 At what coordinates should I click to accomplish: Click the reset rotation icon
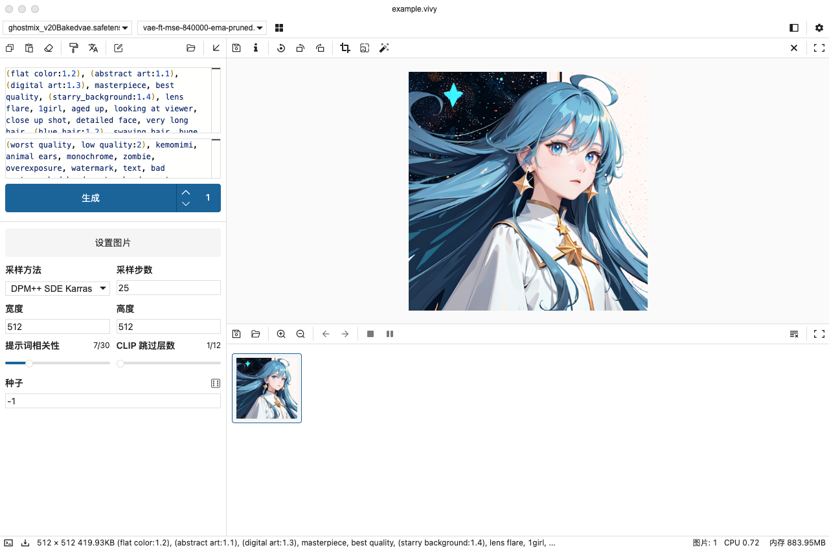pyautogui.click(x=281, y=48)
